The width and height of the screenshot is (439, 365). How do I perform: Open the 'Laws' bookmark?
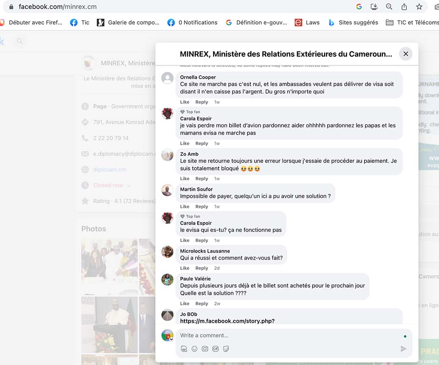[307, 22]
